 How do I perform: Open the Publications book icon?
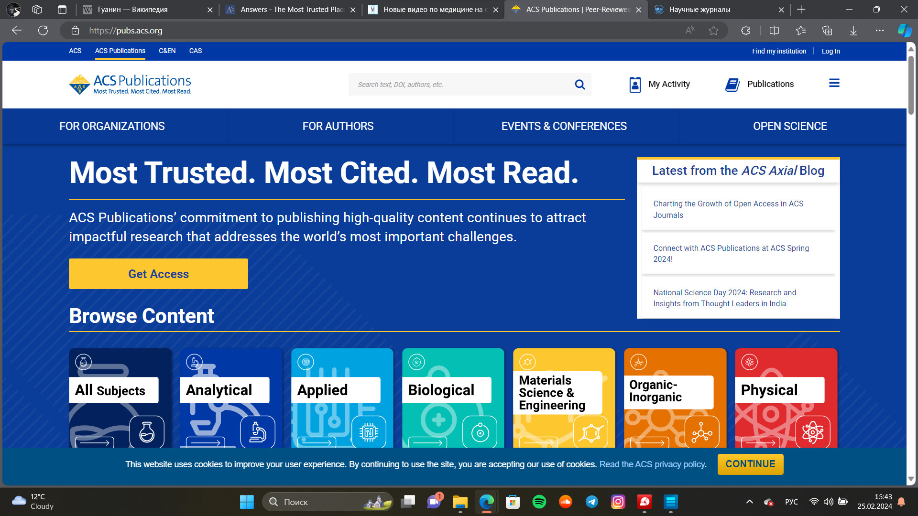pyautogui.click(x=732, y=85)
